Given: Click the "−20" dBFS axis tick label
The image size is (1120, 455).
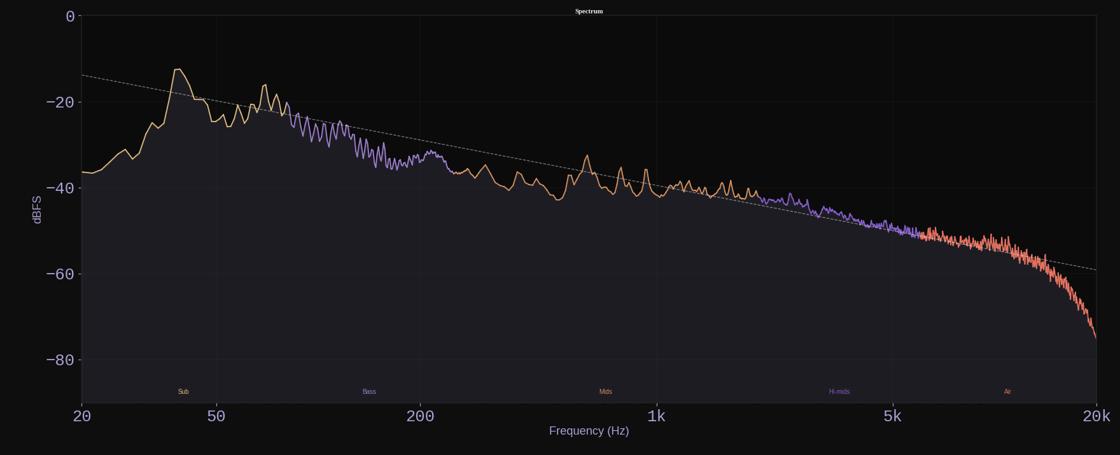Looking at the screenshot, I should click(x=60, y=102).
